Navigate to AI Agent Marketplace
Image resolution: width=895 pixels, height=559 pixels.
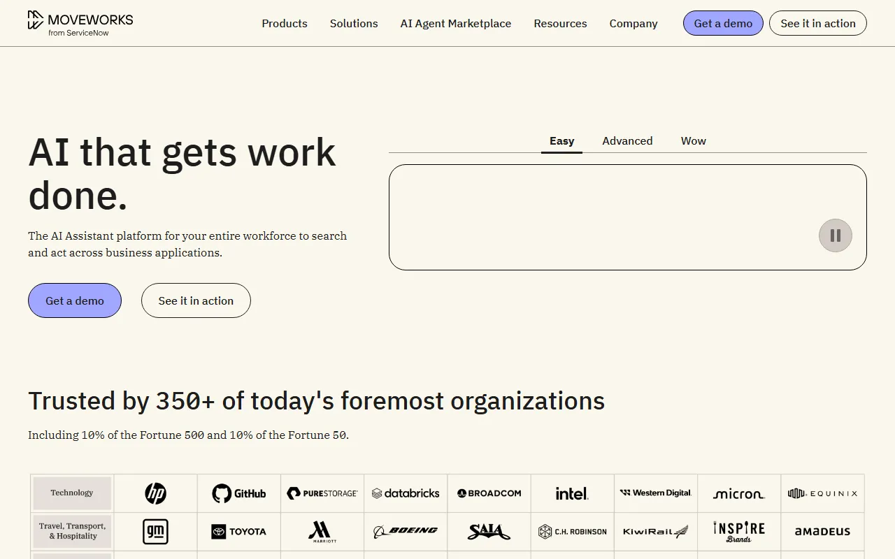pyautogui.click(x=455, y=23)
